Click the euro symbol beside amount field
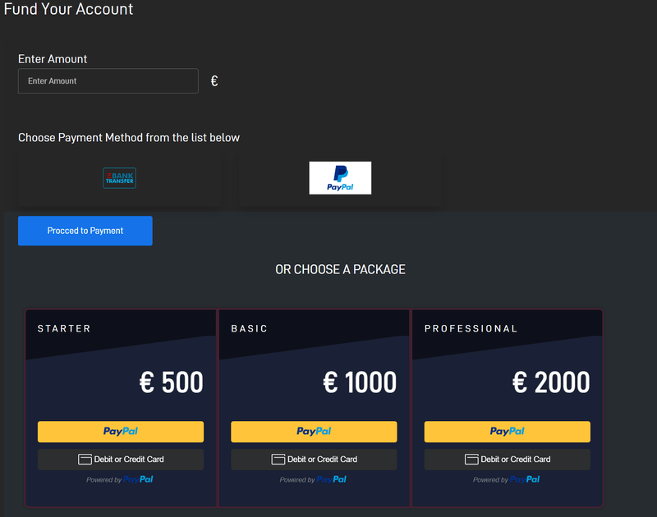This screenshot has width=657, height=517. 214,80
